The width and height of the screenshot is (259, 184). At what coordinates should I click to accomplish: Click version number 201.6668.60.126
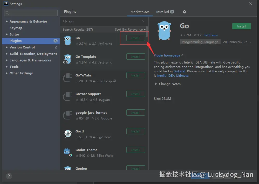pyautogui.click(x=235, y=42)
